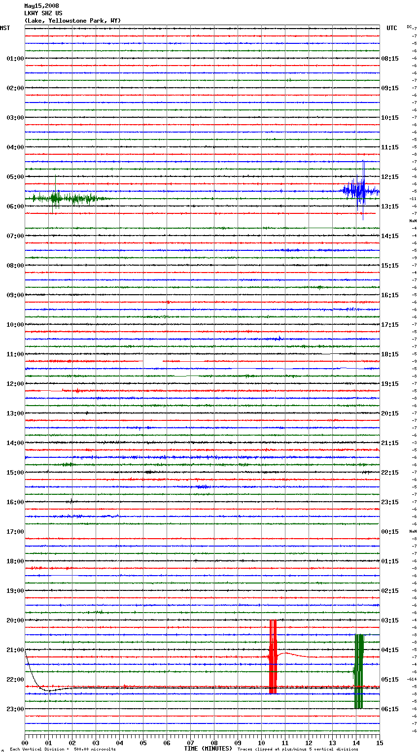Click the "15" minute tick label
Screen dimensions: 419x756
click(x=380, y=743)
